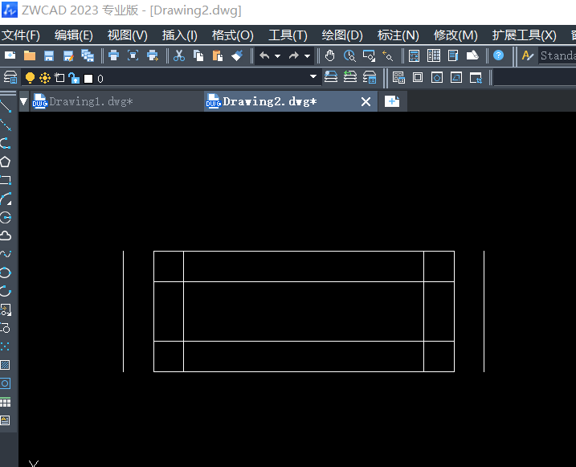Open the 格式(O) menu
This screenshot has width=576, height=467.
(232, 35)
